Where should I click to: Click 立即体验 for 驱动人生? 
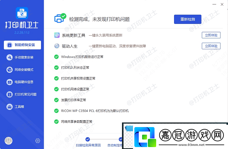pos(211,46)
